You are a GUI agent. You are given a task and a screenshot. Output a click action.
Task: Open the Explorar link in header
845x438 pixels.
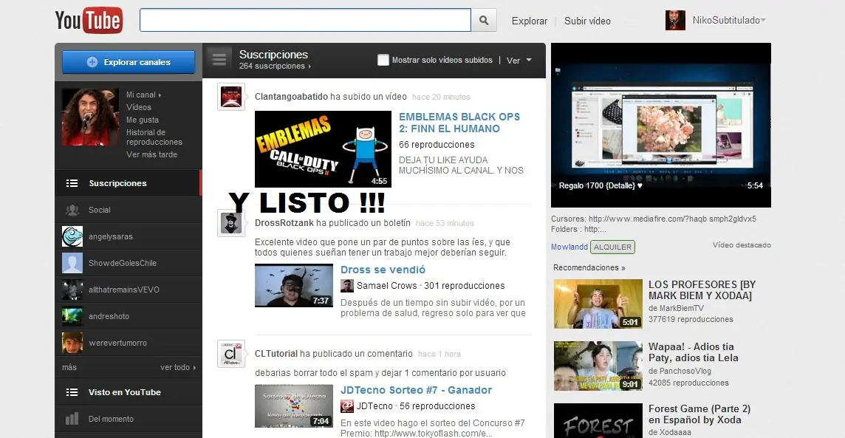coord(529,21)
